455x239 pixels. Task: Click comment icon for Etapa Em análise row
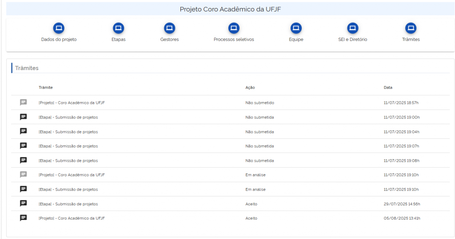click(24, 189)
